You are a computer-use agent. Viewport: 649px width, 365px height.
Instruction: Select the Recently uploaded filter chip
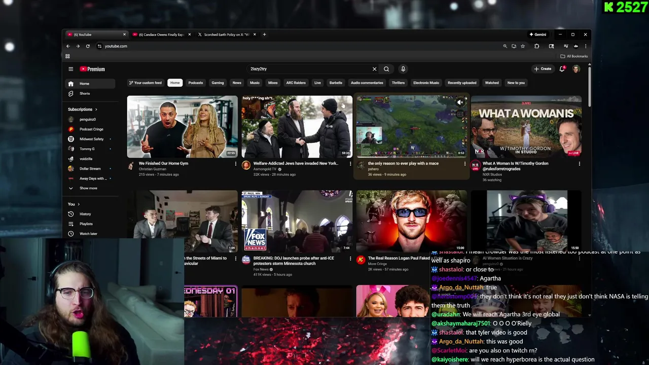462,83
